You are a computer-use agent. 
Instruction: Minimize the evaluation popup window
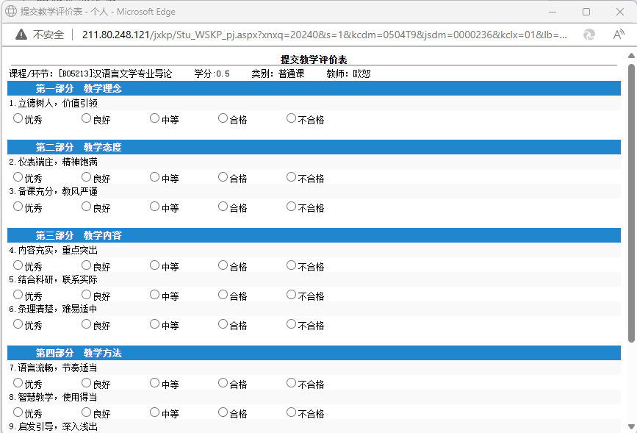(x=552, y=12)
